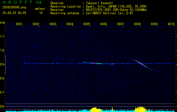The width and height of the screenshot is (177, 112).
Task: Click time marker 0006
Action: pyautogui.click(x=104, y=24)
